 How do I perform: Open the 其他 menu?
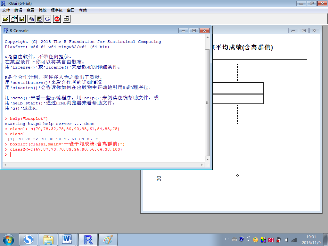coord(43,10)
